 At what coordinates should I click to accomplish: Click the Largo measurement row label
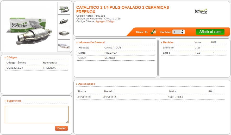pos(166,53)
